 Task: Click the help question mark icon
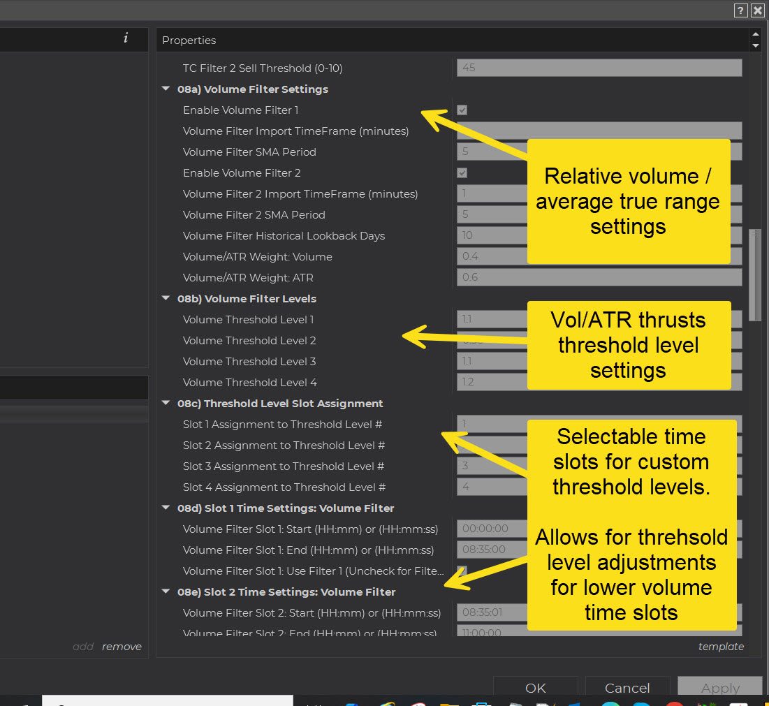741,10
